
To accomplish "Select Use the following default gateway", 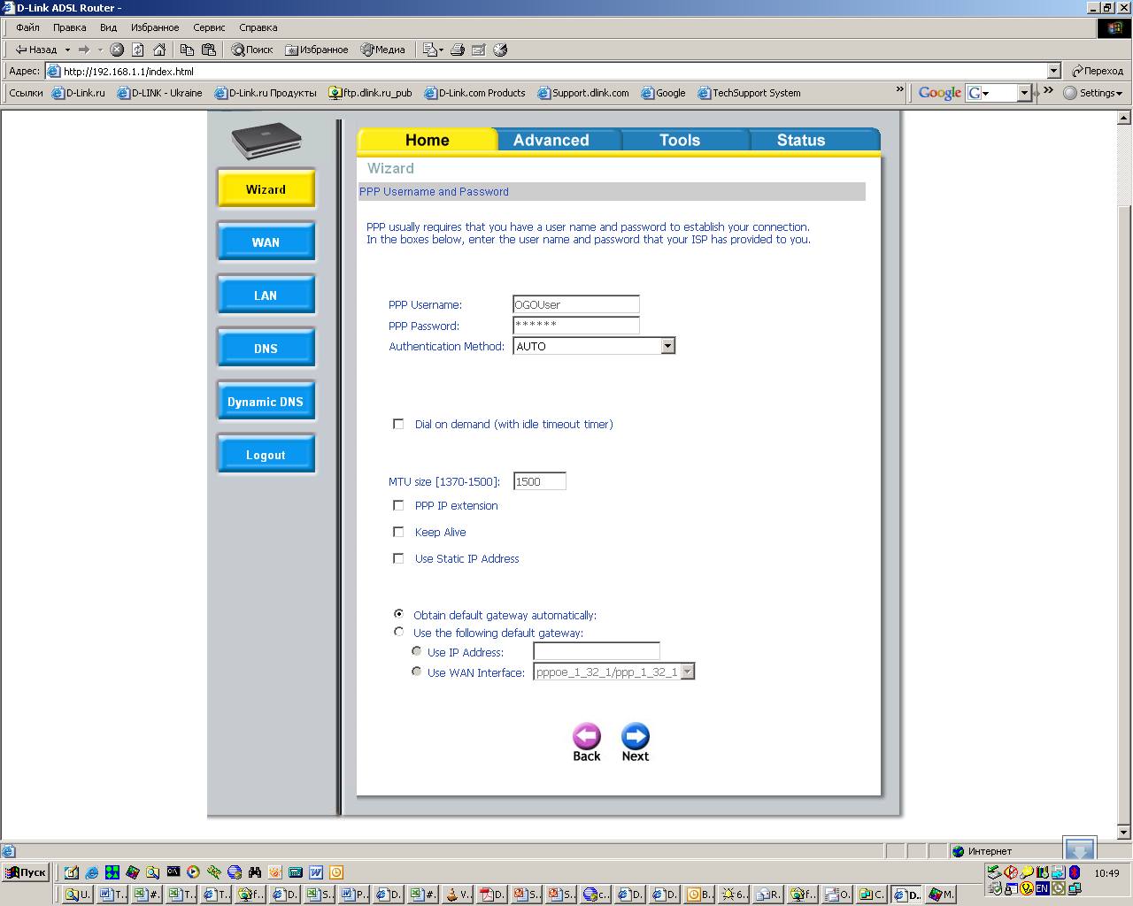I will tap(398, 632).
